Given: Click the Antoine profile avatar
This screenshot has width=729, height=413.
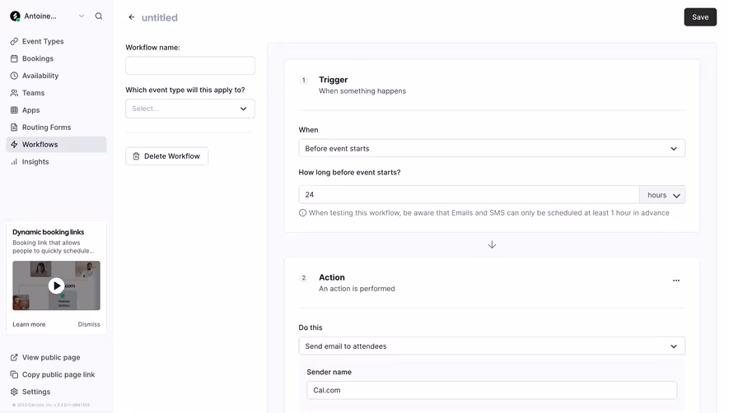Looking at the screenshot, I should tap(15, 16).
